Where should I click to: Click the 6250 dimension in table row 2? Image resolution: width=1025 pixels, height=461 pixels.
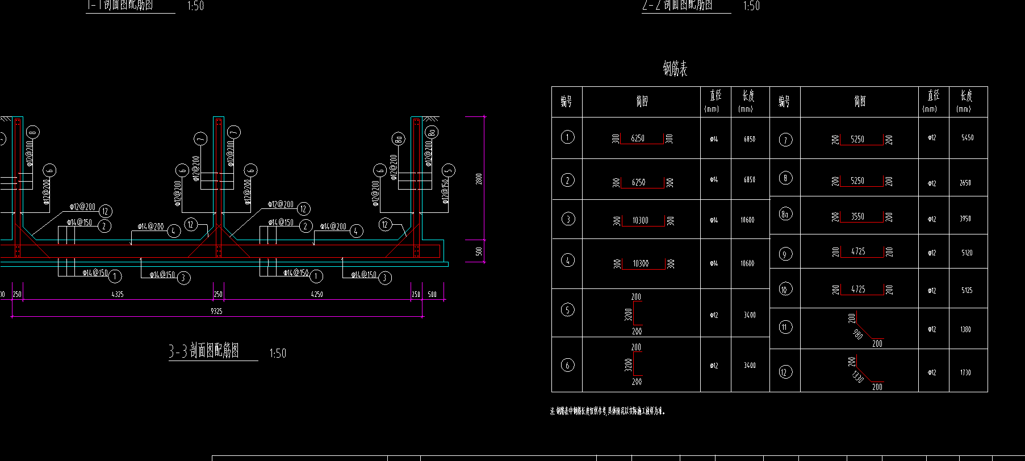click(x=638, y=182)
